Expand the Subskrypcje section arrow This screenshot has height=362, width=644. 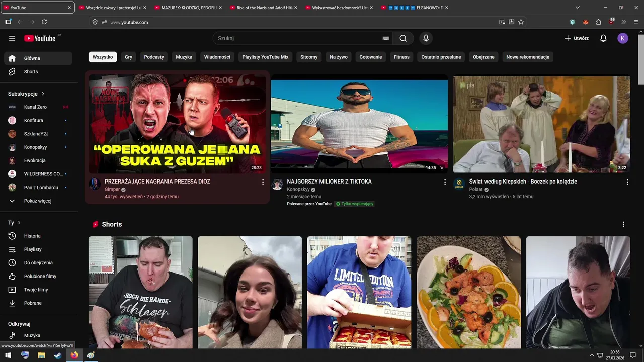pyautogui.click(x=43, y=94)
